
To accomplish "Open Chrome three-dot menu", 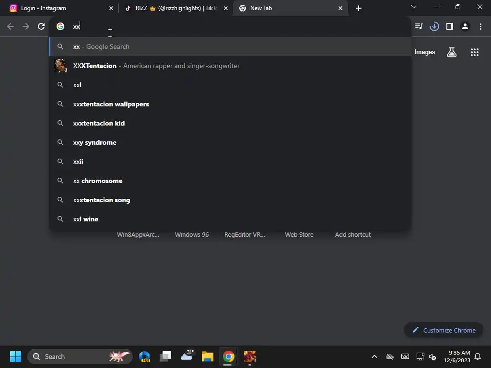I will point(480,27).
